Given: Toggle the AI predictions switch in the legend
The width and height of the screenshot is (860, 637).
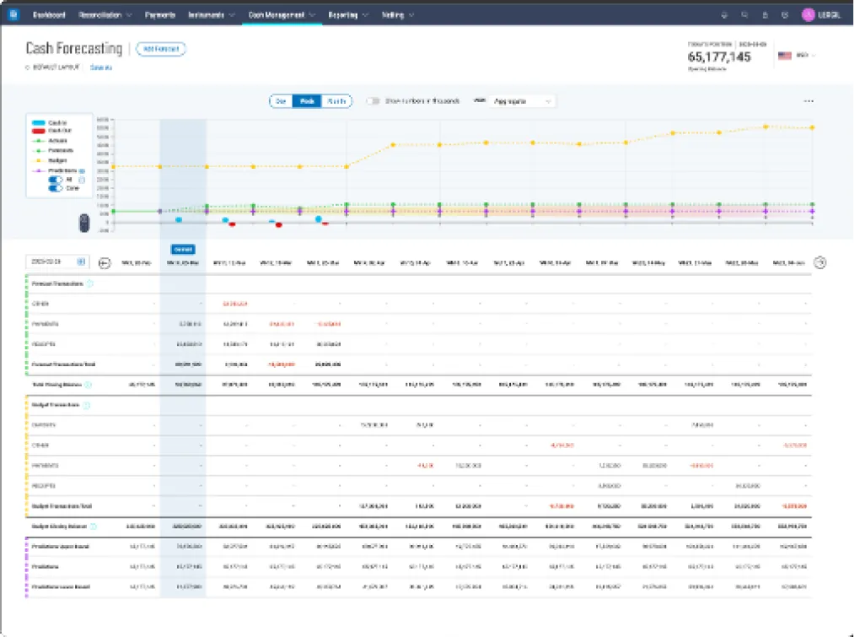Looking at the screenshot, I should pos(56,180).
